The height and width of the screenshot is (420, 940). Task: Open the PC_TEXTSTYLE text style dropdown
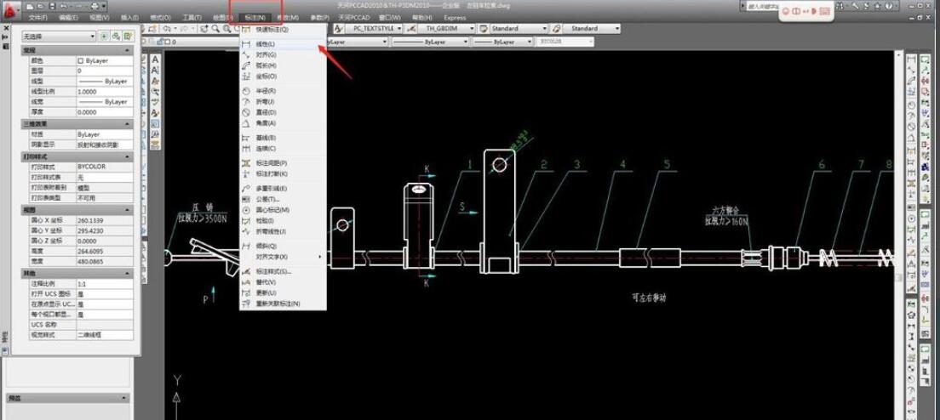pyautogui.click(x=375, y=28)
